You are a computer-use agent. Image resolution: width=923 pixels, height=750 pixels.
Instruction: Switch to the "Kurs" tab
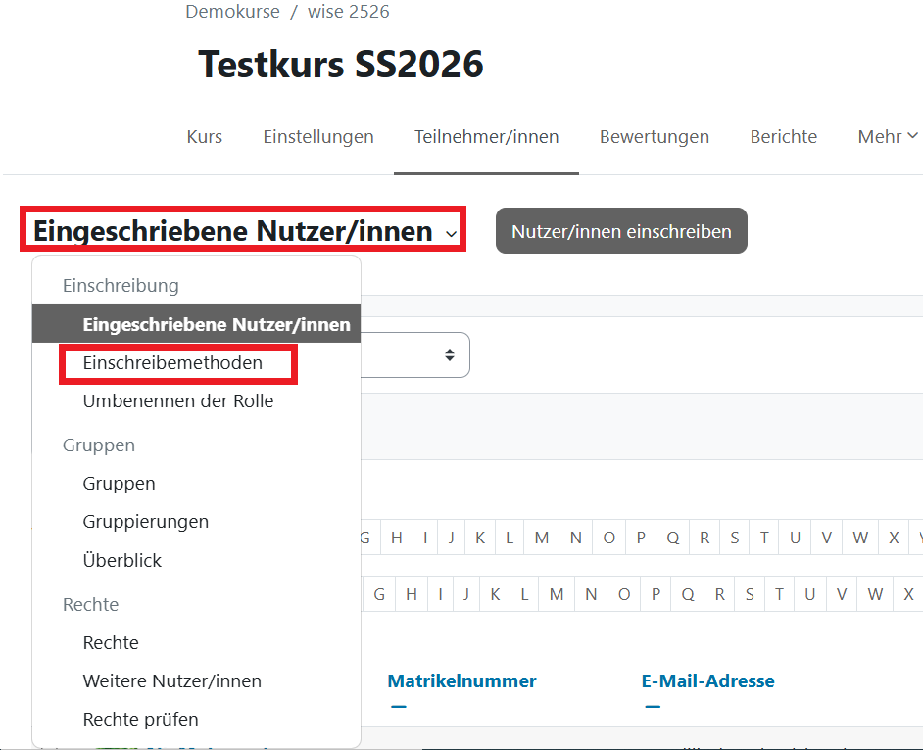[204, 136]
